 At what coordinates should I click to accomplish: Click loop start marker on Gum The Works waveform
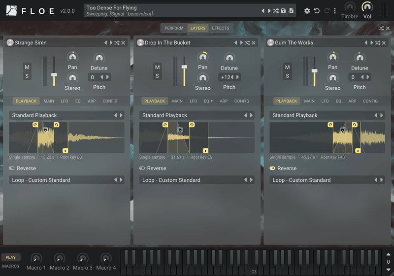click(330, 125)
